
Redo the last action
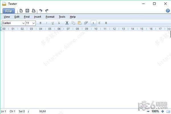[47, 11]
